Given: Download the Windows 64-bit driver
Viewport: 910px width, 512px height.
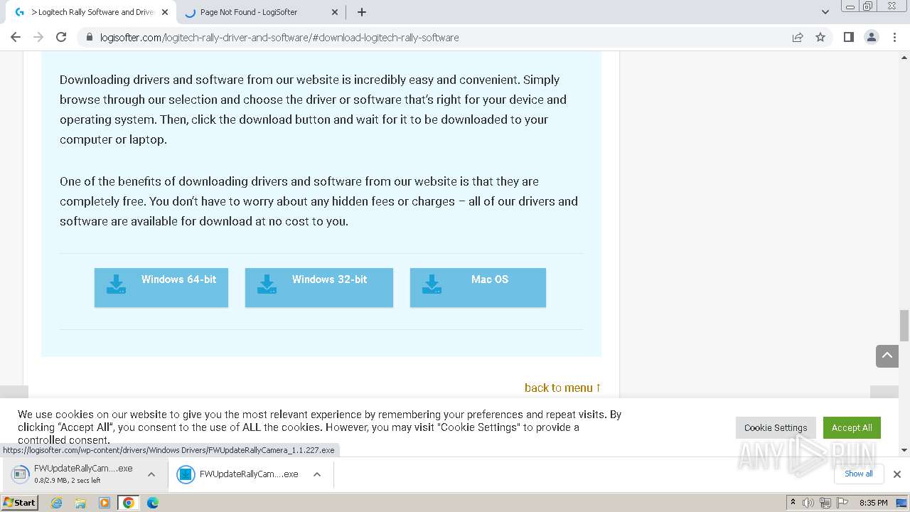Looking at the screenshot, I should 161,287.
